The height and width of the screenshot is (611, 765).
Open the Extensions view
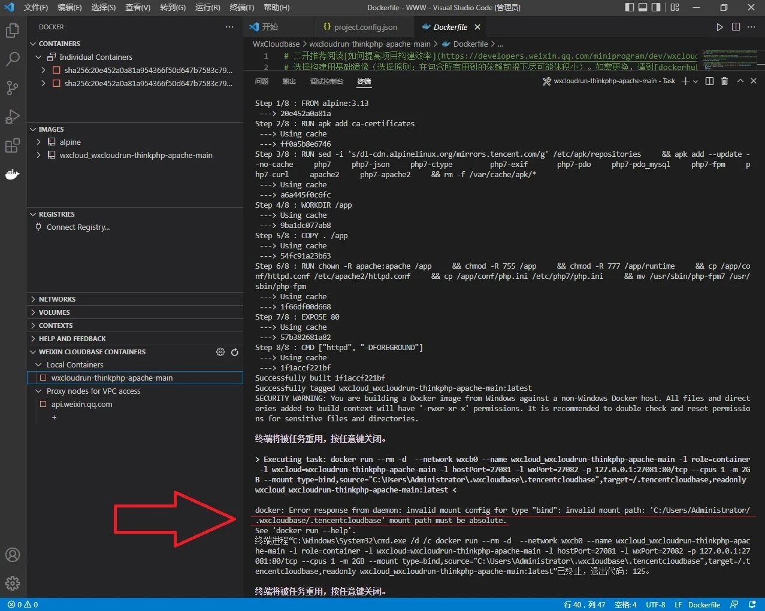pos(13,145)
